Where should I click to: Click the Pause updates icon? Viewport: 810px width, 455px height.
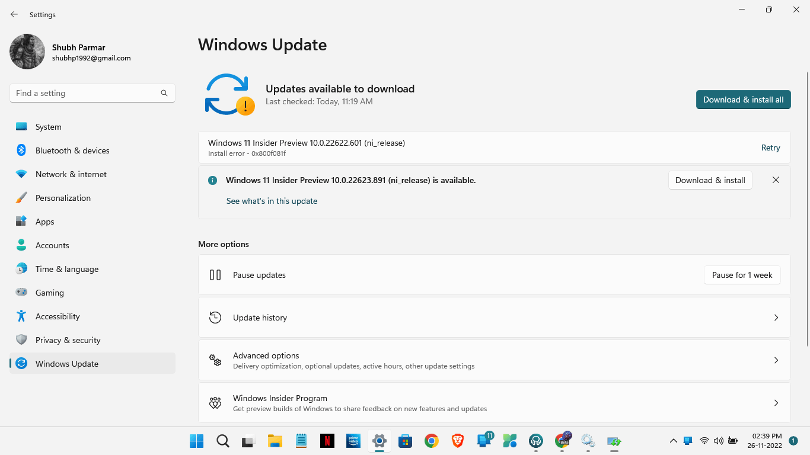(x=215, y=275)
